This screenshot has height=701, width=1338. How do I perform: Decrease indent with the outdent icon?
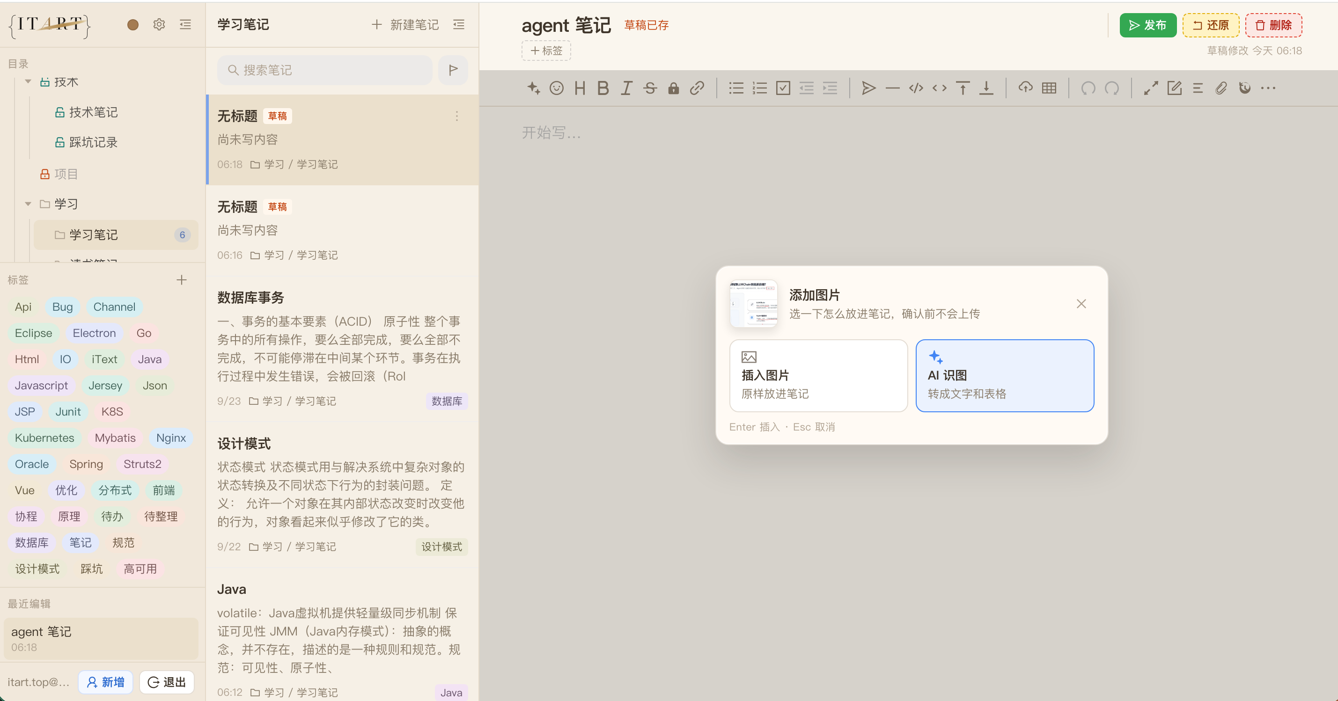[x=807, y=88]
